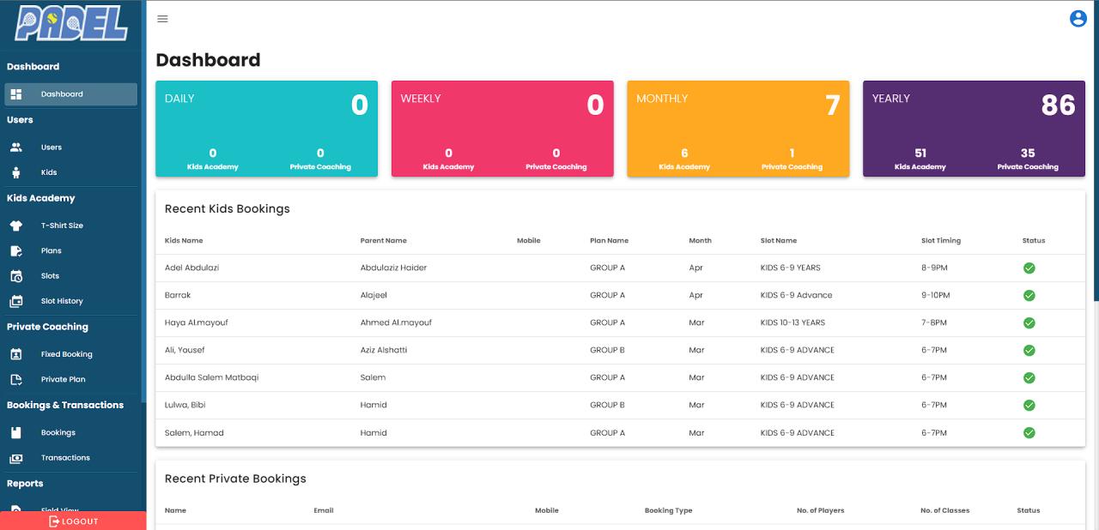Open the Slots menu item
Image resolution: width=1099 pixels, height=530 pixels.
(x=70, y=276)
